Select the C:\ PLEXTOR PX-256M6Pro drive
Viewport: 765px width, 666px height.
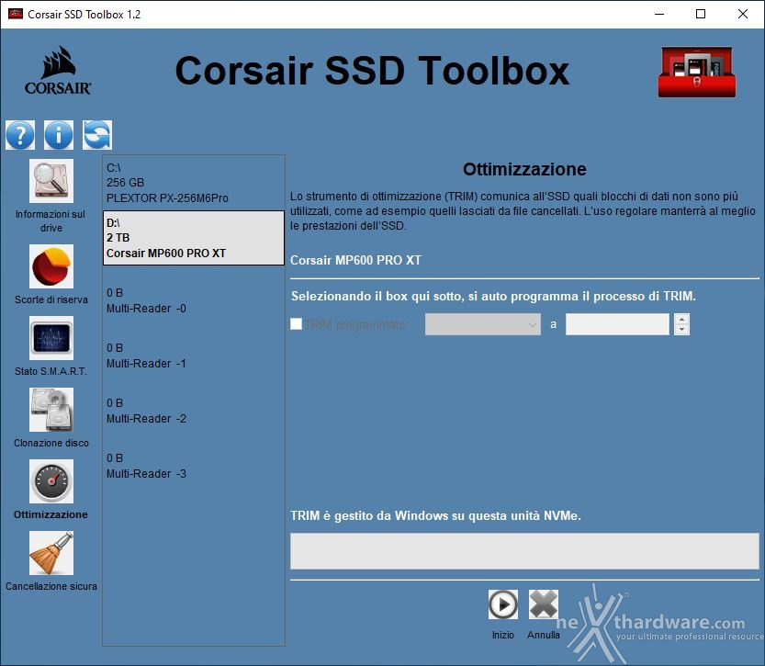[194, 183]
